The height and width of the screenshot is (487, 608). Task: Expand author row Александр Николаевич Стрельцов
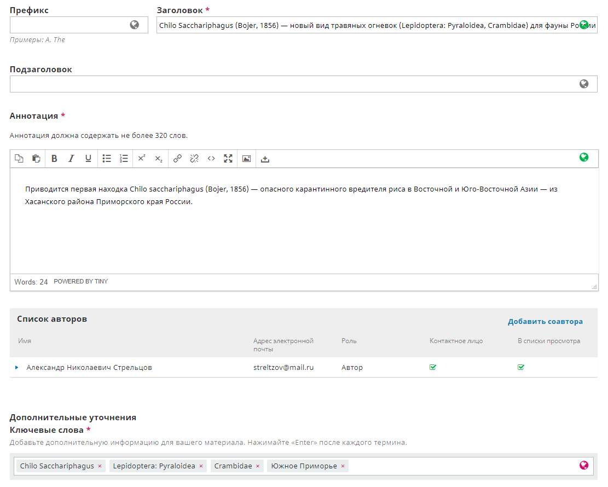[x=17, y=368]
